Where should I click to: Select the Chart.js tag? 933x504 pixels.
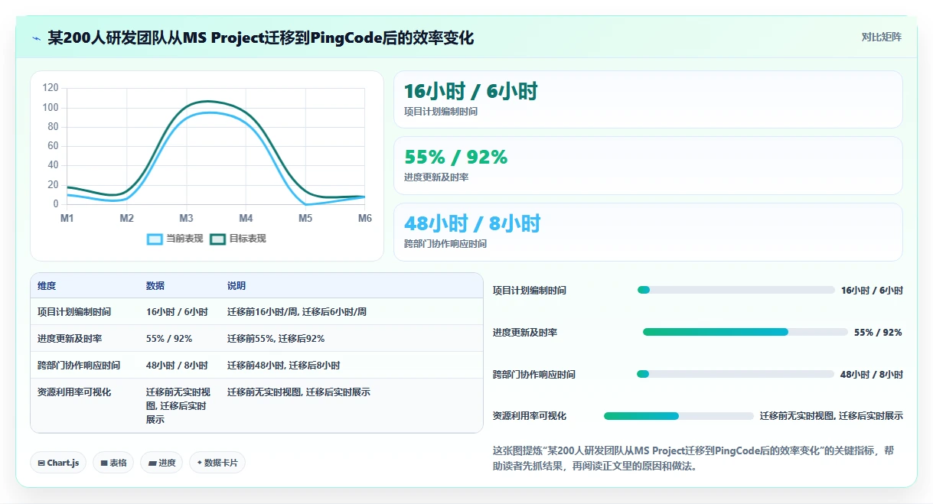tap(58, 463)
